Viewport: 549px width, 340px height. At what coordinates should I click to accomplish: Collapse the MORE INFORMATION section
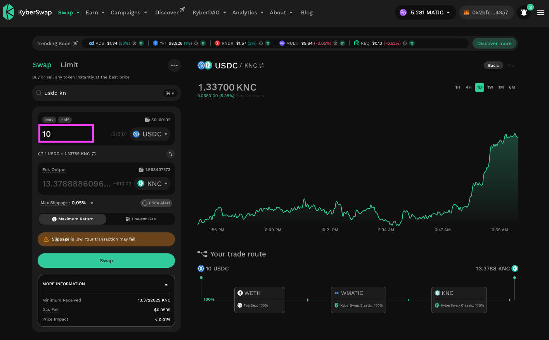pos(166,284)
